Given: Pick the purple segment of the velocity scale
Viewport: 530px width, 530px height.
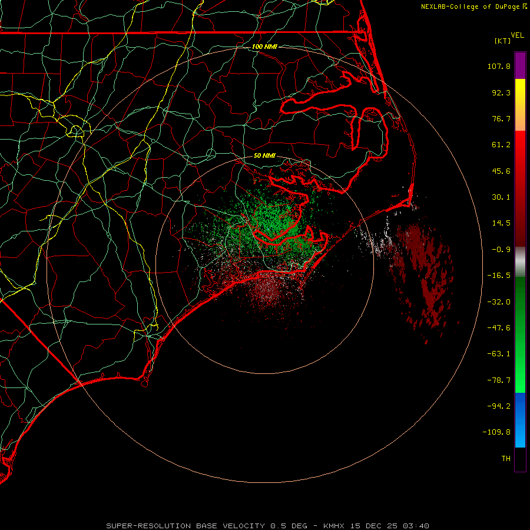Looking at the screenshot, I should (x=520, y=65).
